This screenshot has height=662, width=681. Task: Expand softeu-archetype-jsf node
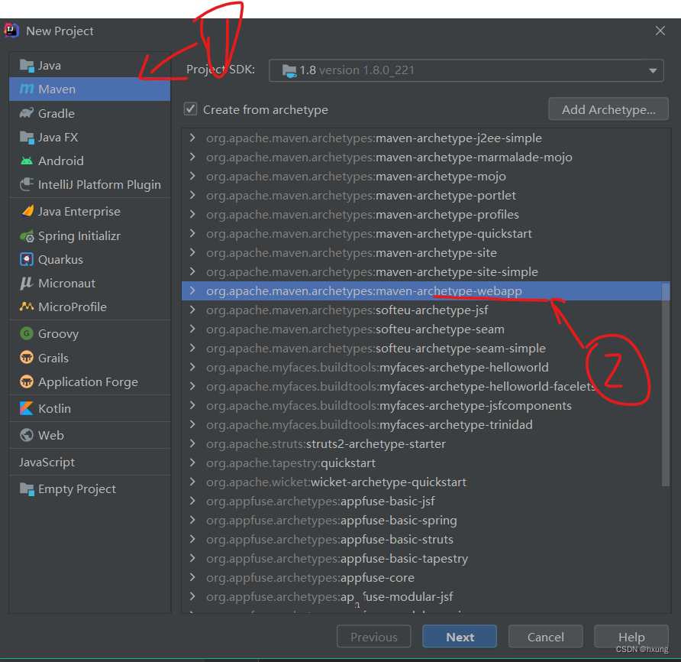click(192, 310)
